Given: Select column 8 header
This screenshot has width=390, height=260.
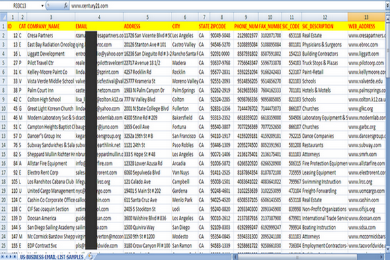Looking at the screenshot, I should tap(222, 17).
